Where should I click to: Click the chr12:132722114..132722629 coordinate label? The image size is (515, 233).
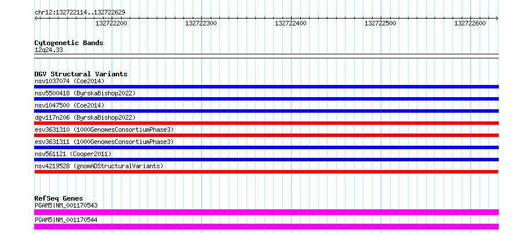point(80,13)
